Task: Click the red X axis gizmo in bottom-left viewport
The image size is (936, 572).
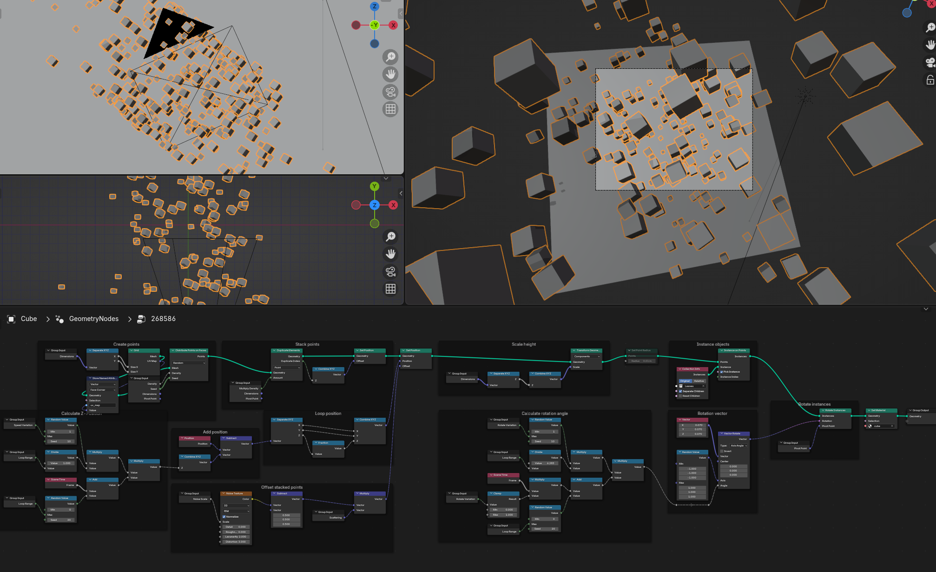Action: (x=393, y=205)
